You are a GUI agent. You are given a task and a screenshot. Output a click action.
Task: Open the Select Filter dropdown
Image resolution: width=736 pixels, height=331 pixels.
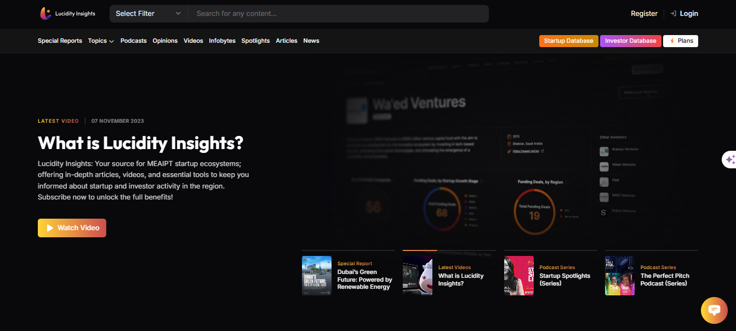point(149,14)
